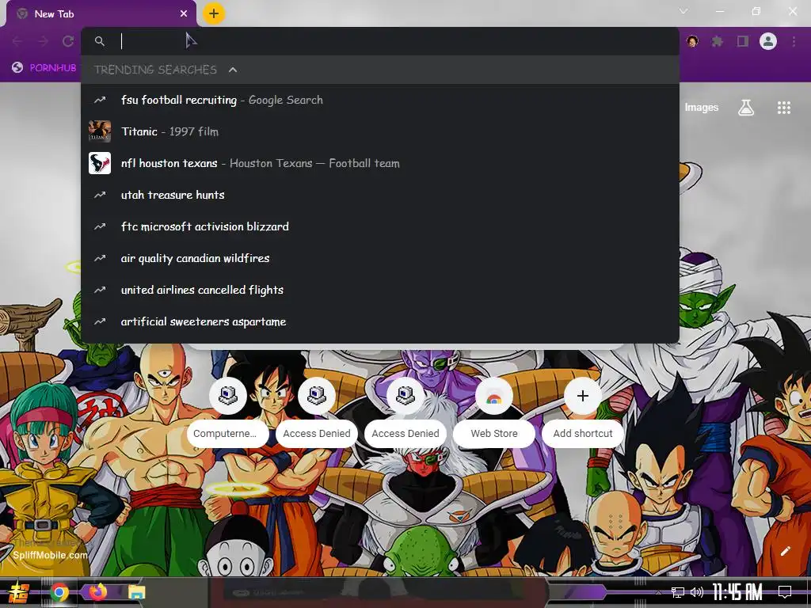This screenshot has width=811, height=608.
Task: Click the reload page icon
Action: [68, 41]
